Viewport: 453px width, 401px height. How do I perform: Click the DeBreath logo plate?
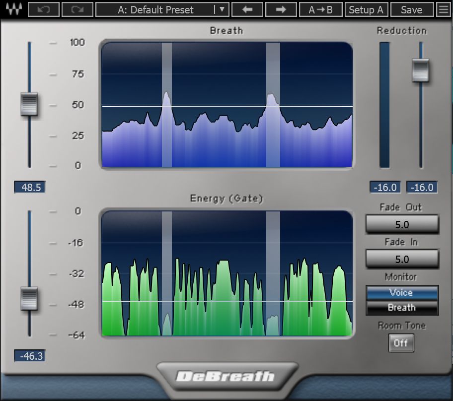(x=226, y=376)
